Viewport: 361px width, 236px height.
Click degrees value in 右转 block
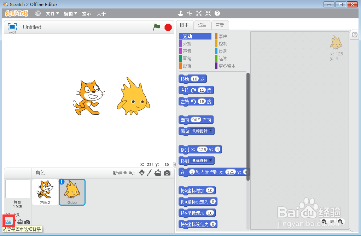tap(202, 90)
